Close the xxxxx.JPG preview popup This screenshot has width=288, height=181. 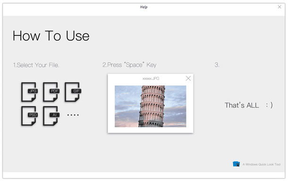point(188,78)
